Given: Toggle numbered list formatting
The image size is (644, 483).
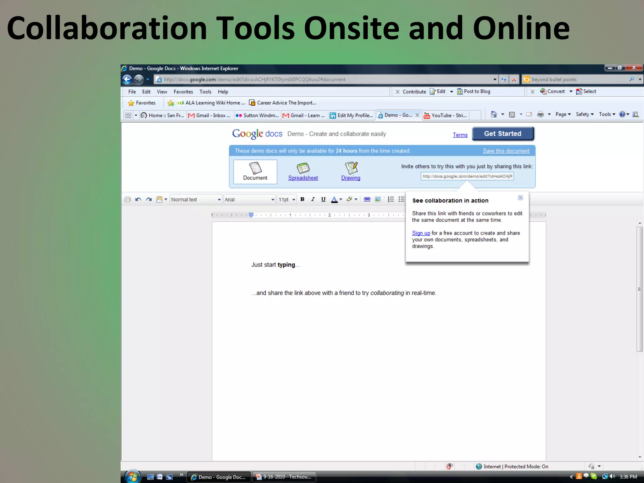Looking at the screenshot, I should pyautogui.click(x=391, y=199).
